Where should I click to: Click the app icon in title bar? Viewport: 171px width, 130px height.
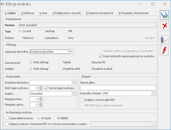point(4,4)
